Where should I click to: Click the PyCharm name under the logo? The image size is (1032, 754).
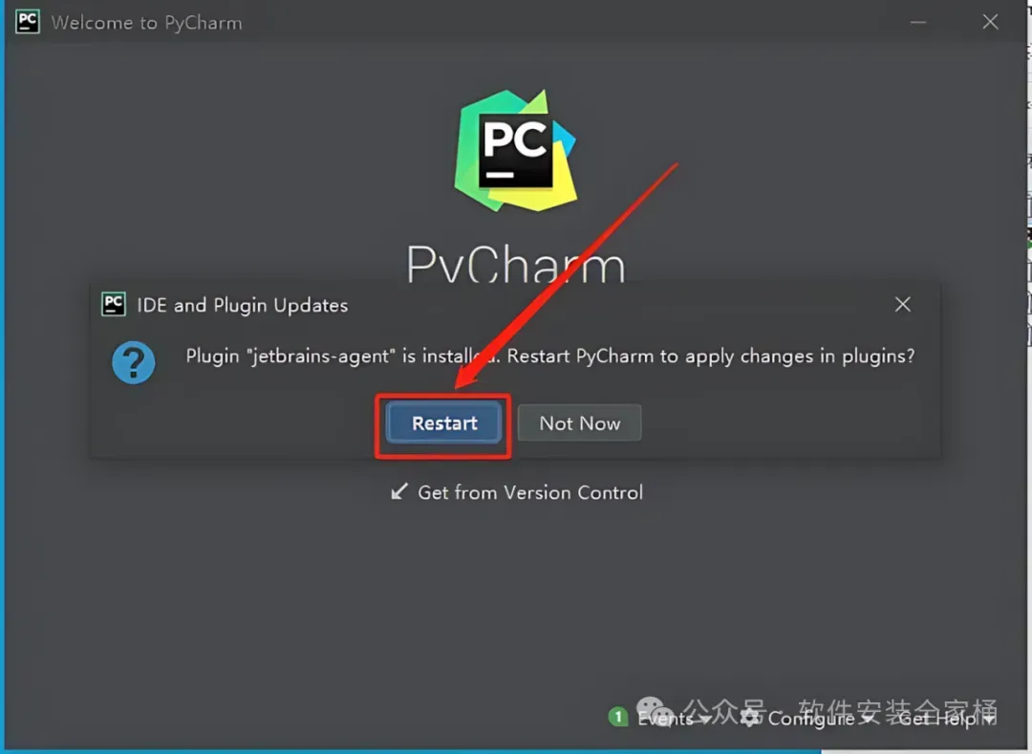[515, 263]
